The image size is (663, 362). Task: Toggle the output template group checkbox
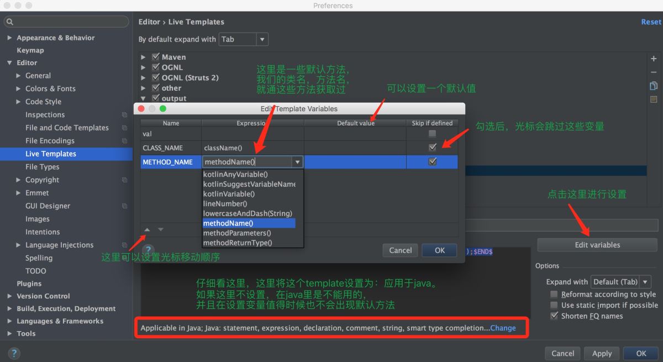tap(156, 98)
